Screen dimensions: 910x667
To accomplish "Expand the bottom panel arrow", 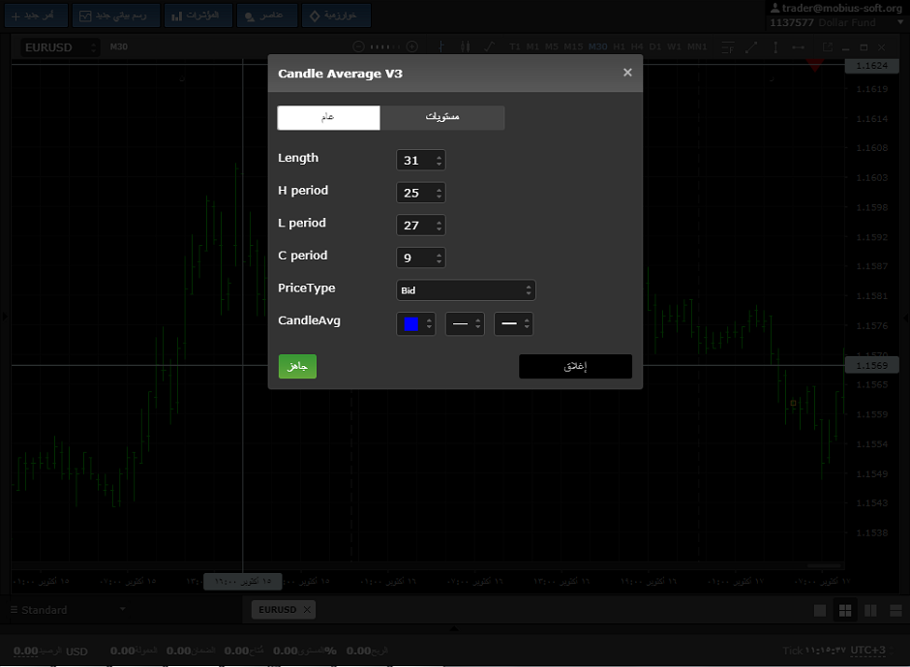I will tap(454, 628).
